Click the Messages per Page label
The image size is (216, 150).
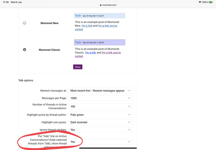pos(54,98)
